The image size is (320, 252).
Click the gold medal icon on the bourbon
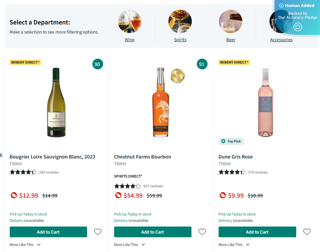(x=177, y=76)
